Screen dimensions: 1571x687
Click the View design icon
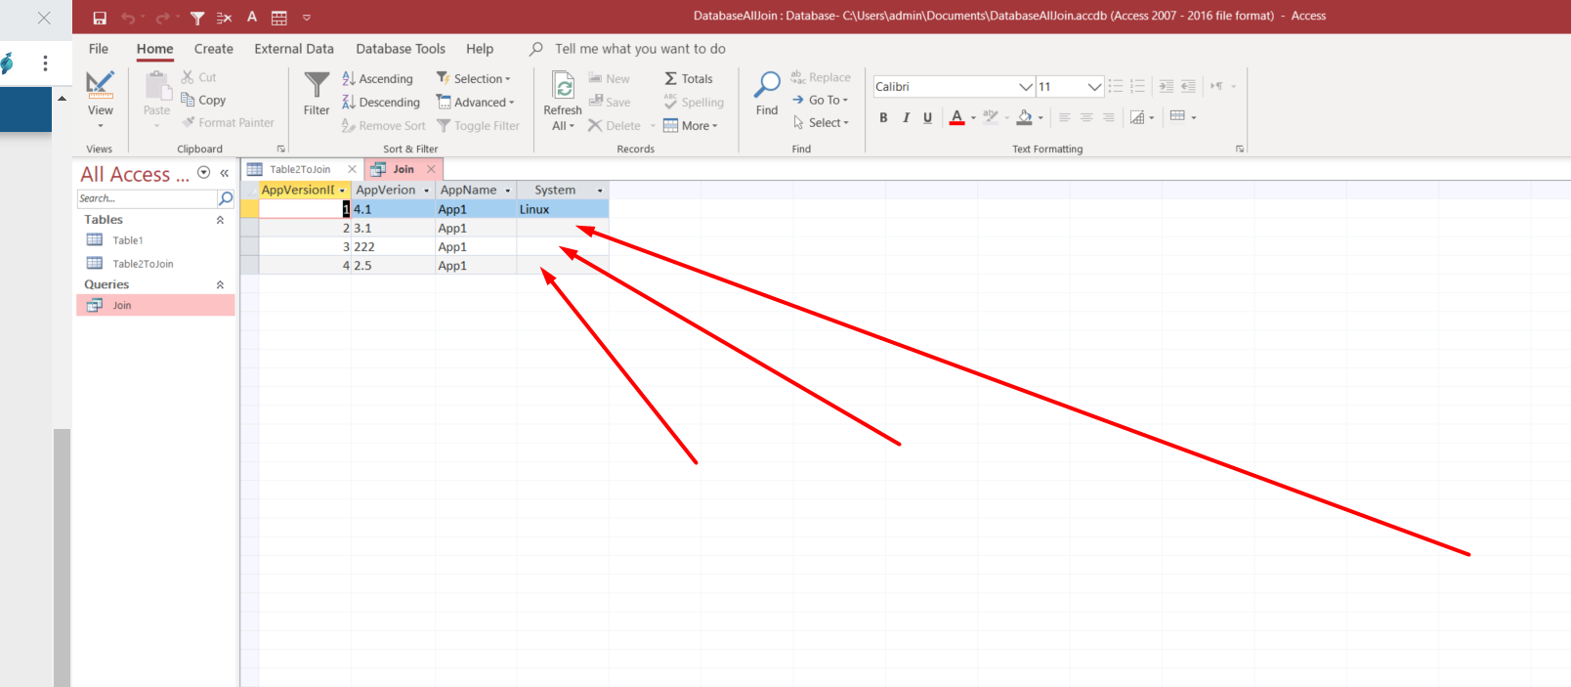[101, 85]
